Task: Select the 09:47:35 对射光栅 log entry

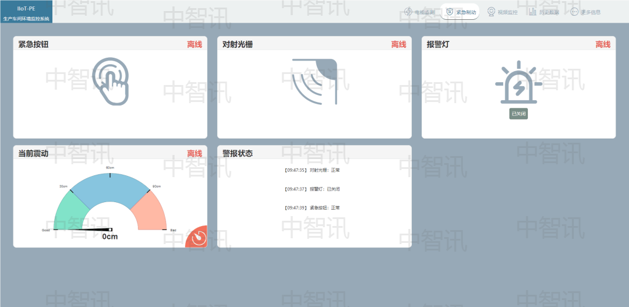Action: tap(312, 170)
